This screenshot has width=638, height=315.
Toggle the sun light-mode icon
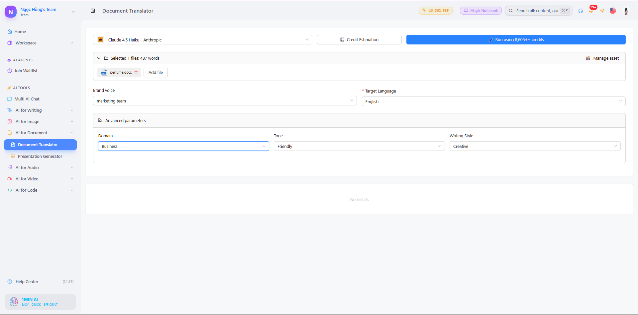click(602, 11)
